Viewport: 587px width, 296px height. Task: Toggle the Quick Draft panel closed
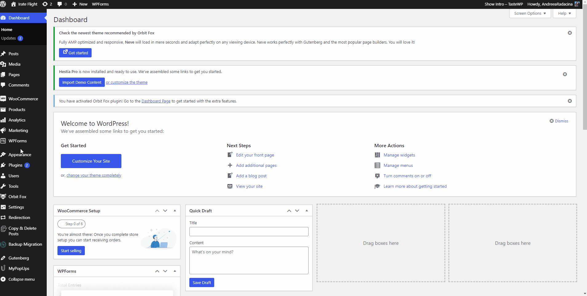306,211
